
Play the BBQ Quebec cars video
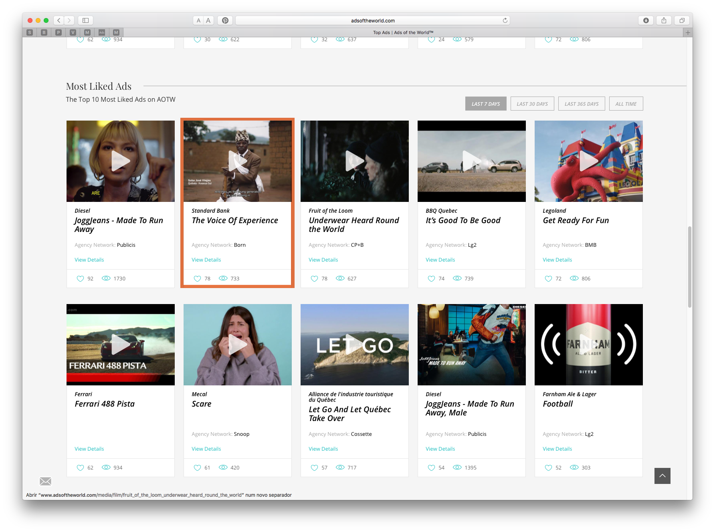tap(472, 161)
